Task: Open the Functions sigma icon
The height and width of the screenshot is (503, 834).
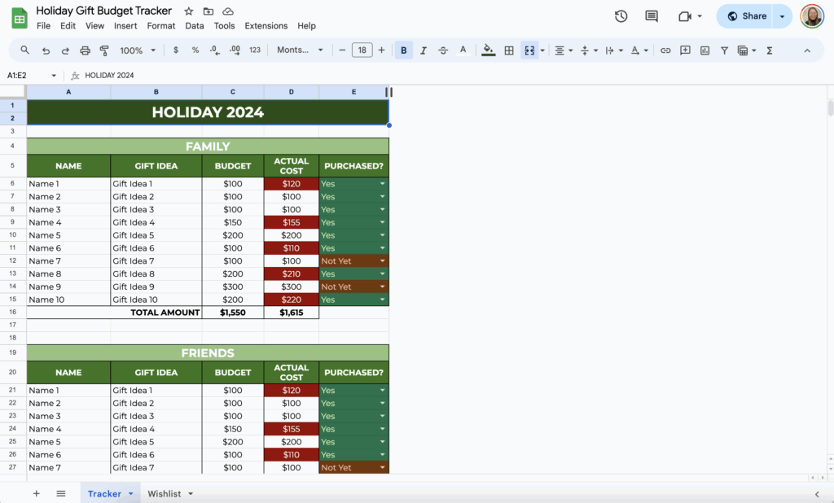Action: (x=769, y=50)
